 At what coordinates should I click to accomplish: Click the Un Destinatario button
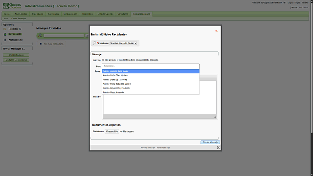pos(16,55)
